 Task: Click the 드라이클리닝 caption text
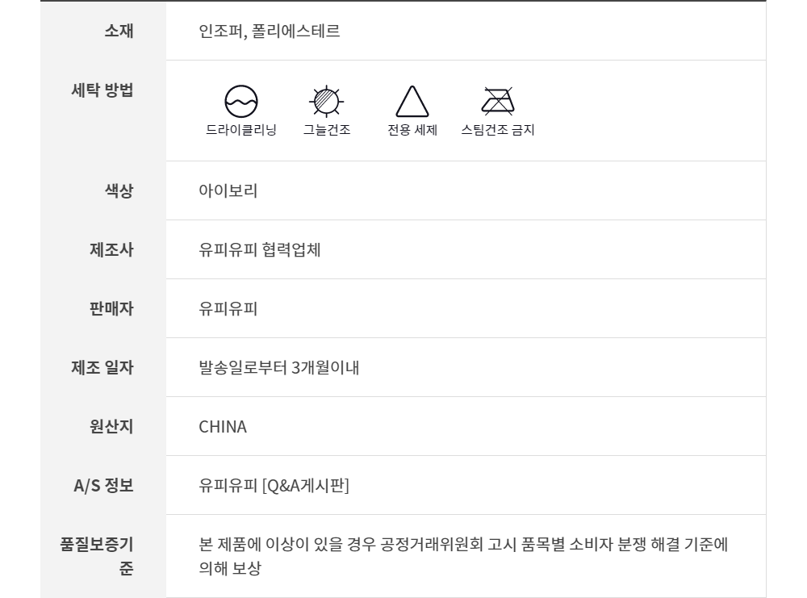click(x=241, y=130)
